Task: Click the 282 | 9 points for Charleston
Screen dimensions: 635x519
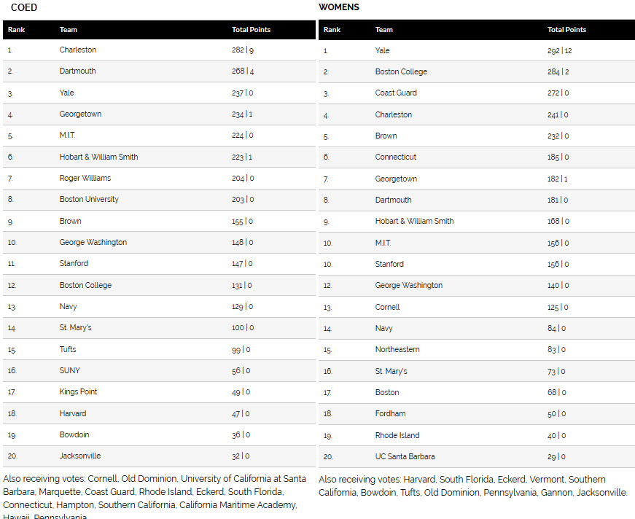Action: pos(242,50)
